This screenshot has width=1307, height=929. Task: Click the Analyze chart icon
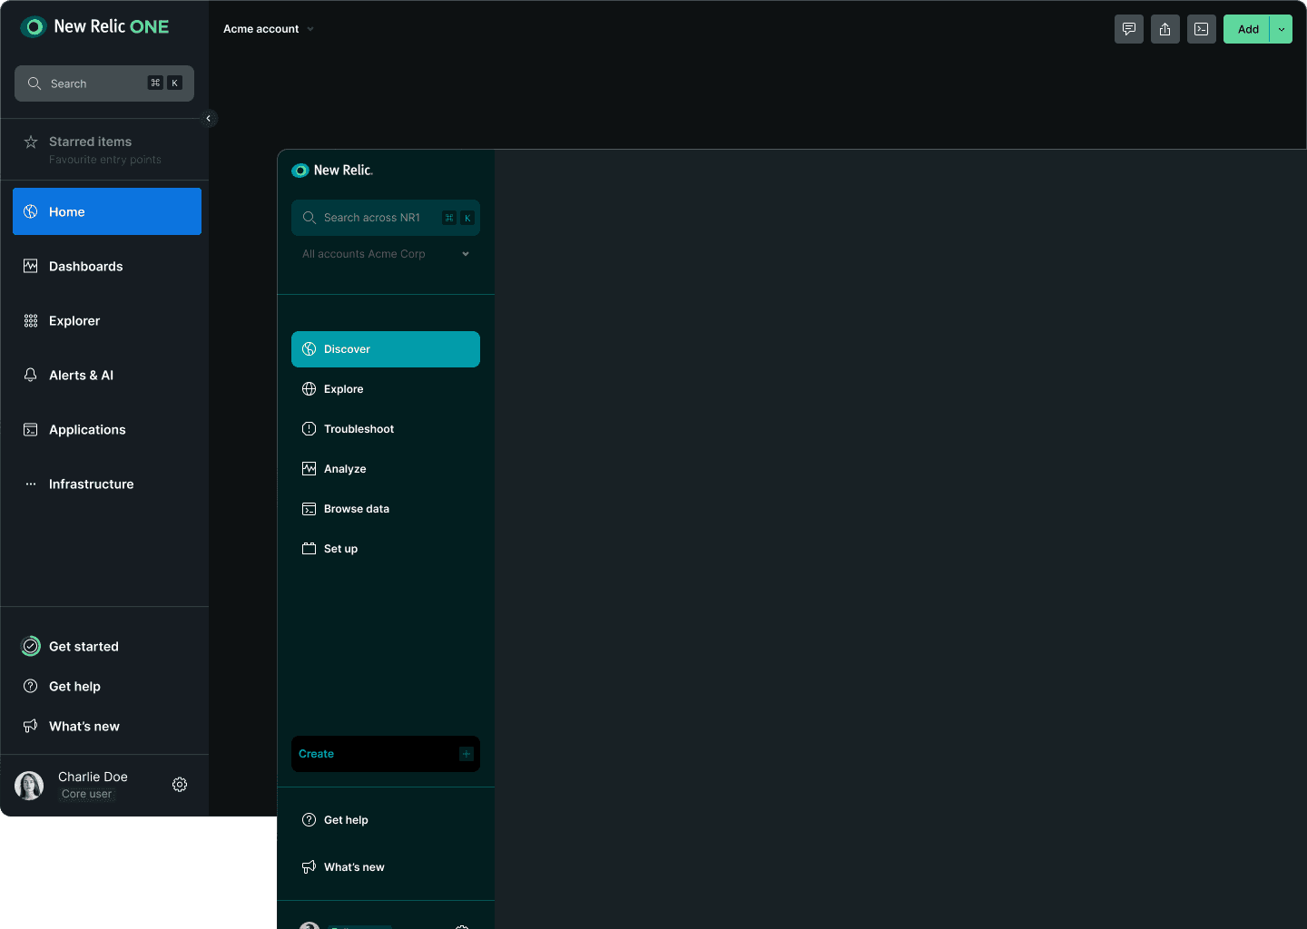pyautogui.click(x=309, y=469)
